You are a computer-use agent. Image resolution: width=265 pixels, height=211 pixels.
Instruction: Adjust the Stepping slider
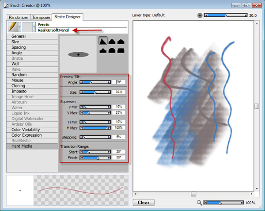(95, 137)
